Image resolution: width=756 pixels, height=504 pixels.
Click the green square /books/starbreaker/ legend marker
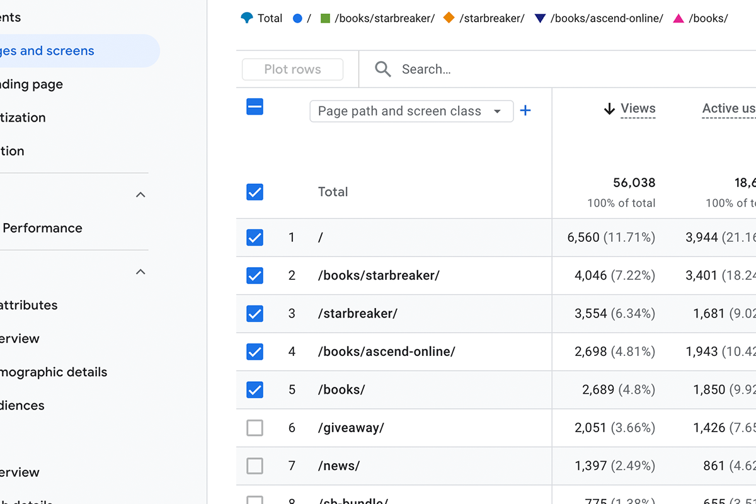[x=325, y=18]
